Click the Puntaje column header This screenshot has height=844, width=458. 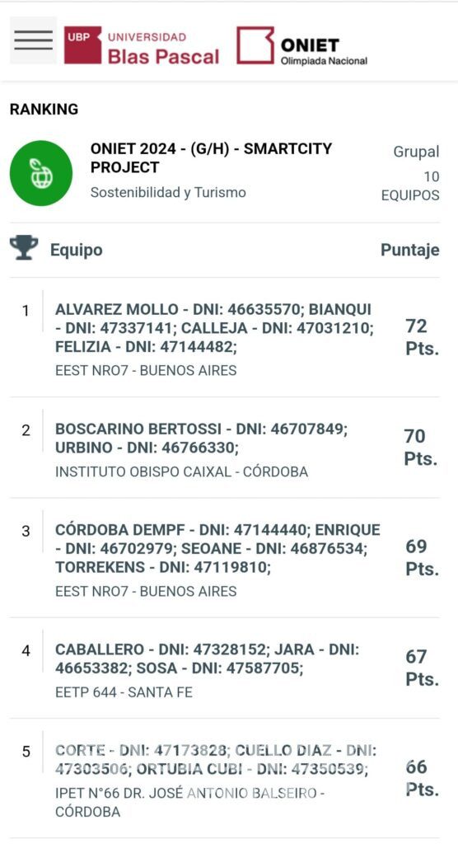point(410,251)
